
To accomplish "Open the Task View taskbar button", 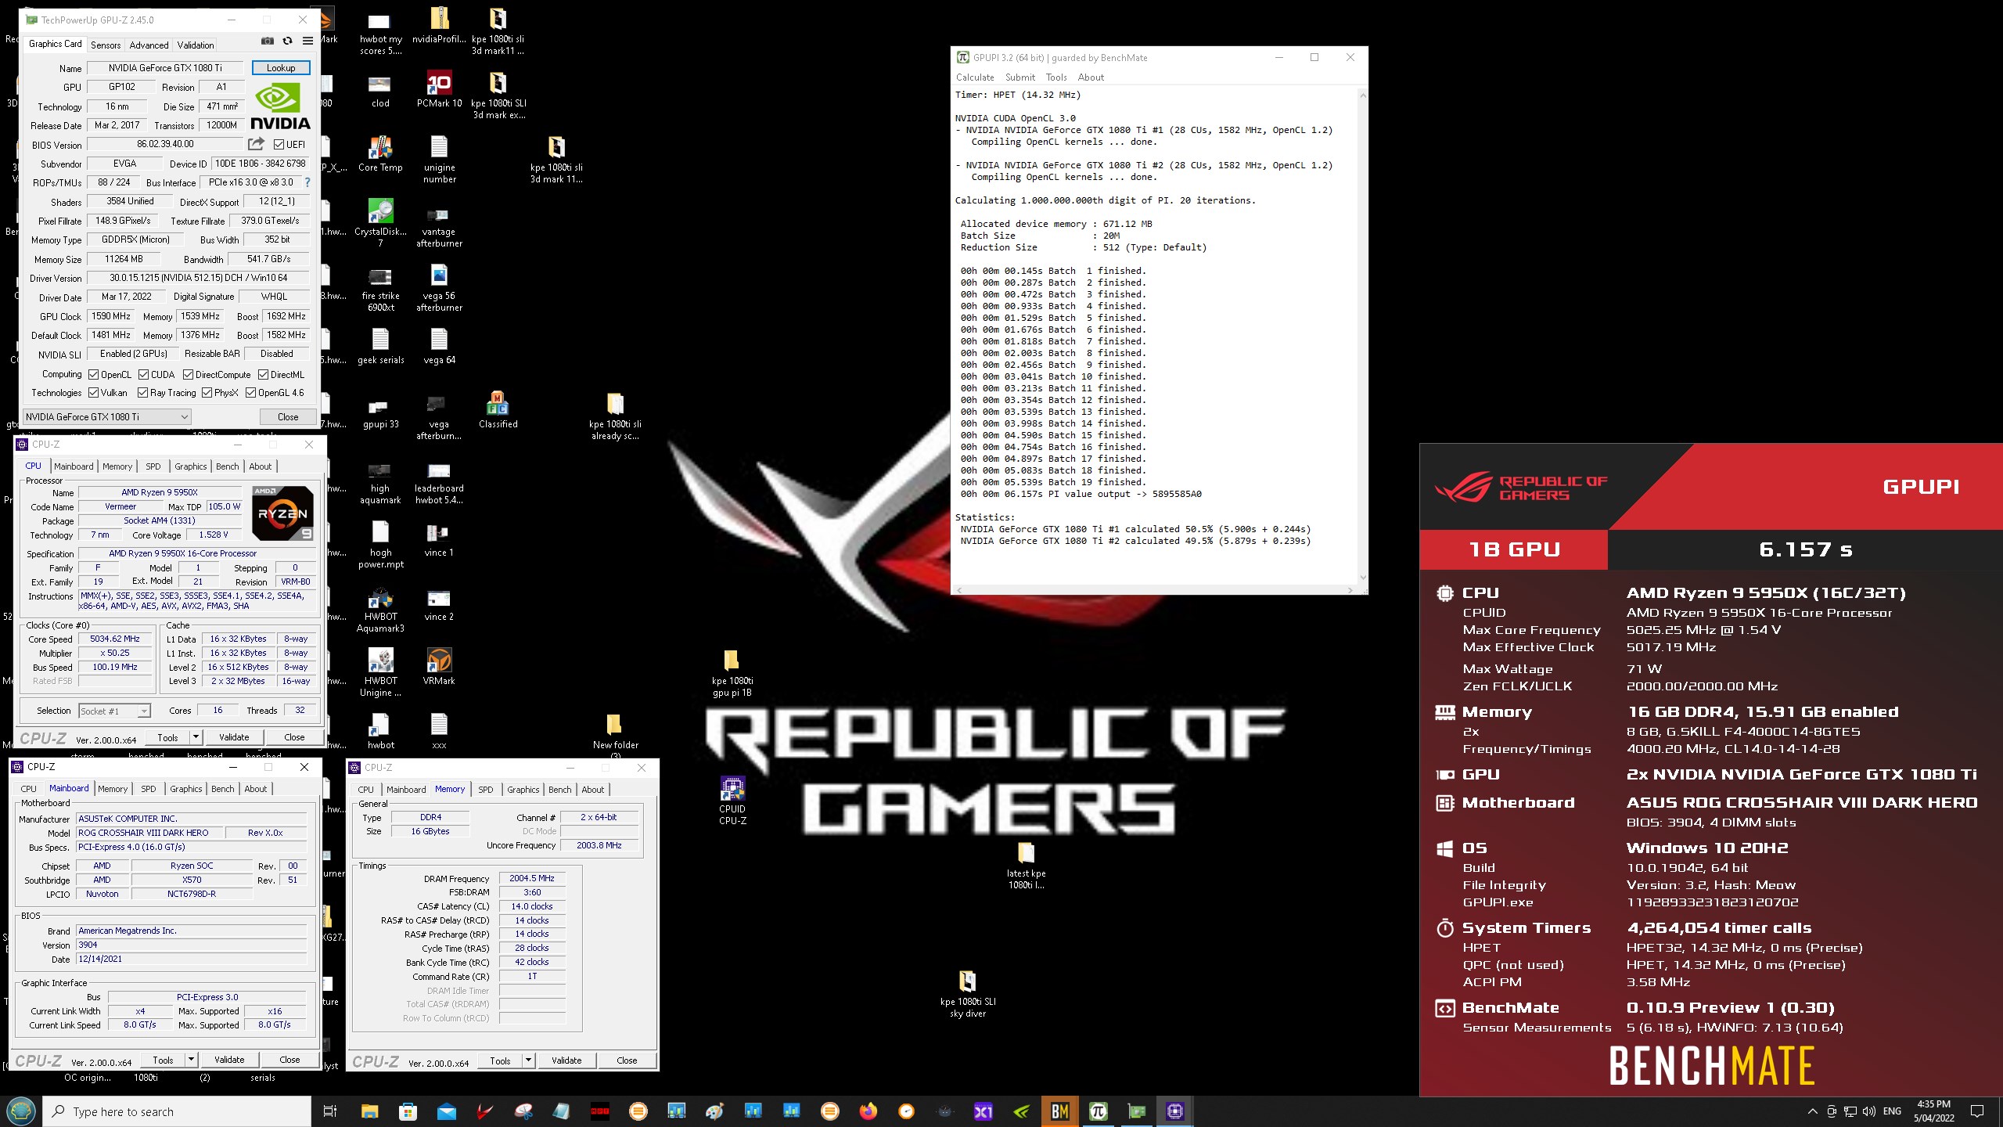I will point(330,1111).
